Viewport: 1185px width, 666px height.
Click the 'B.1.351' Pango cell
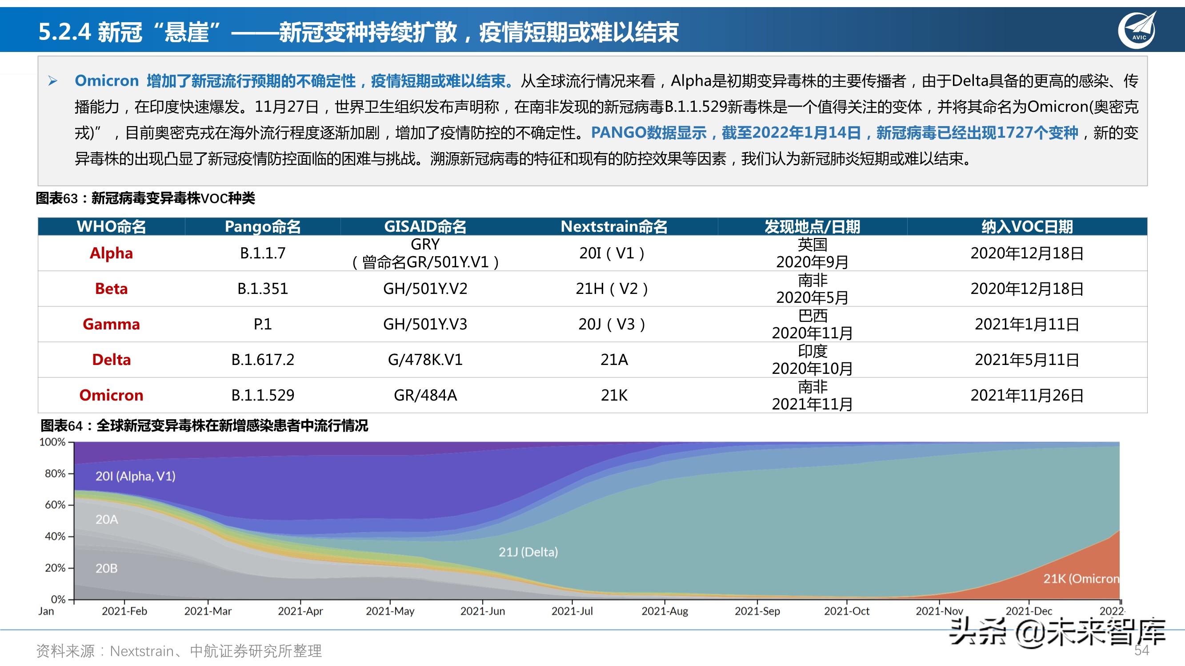[263, 288]
